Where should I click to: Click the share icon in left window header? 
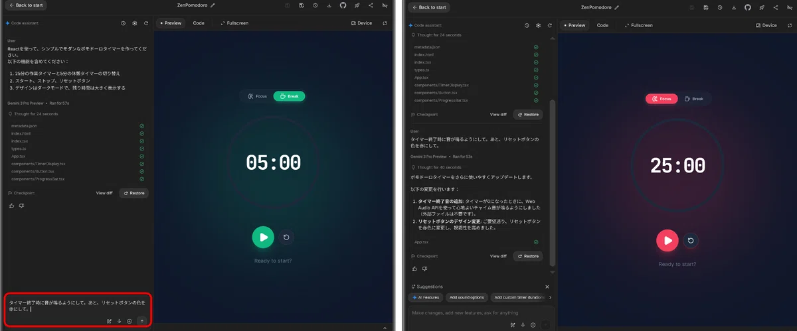pyautogui.click(x=371, y=6)
